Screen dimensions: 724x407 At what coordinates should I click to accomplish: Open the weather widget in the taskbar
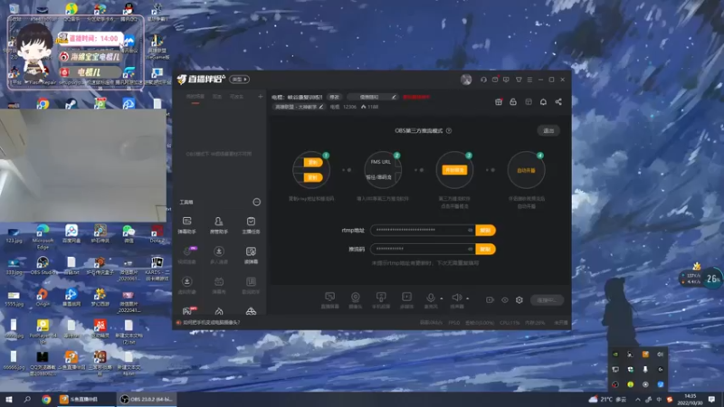pos(607,399)
